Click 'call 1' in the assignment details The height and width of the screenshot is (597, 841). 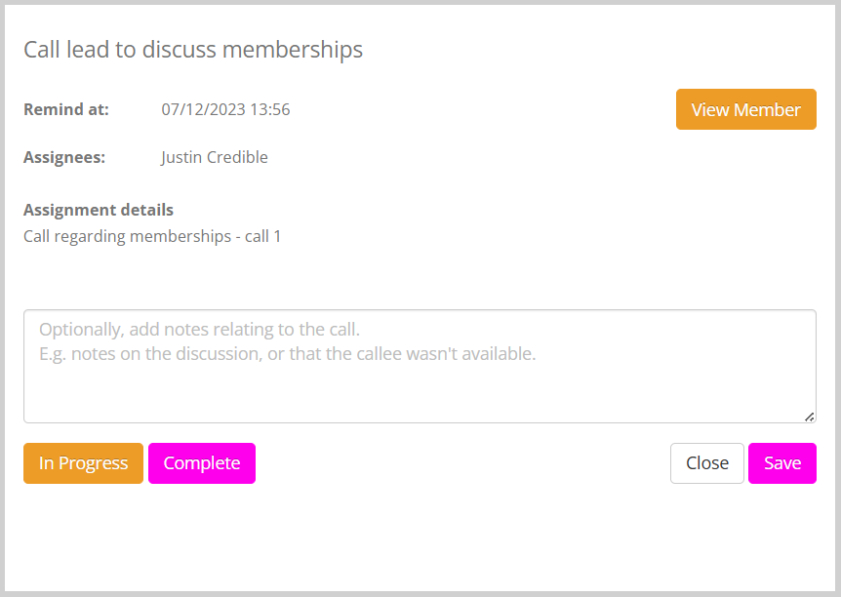point(262,236)
